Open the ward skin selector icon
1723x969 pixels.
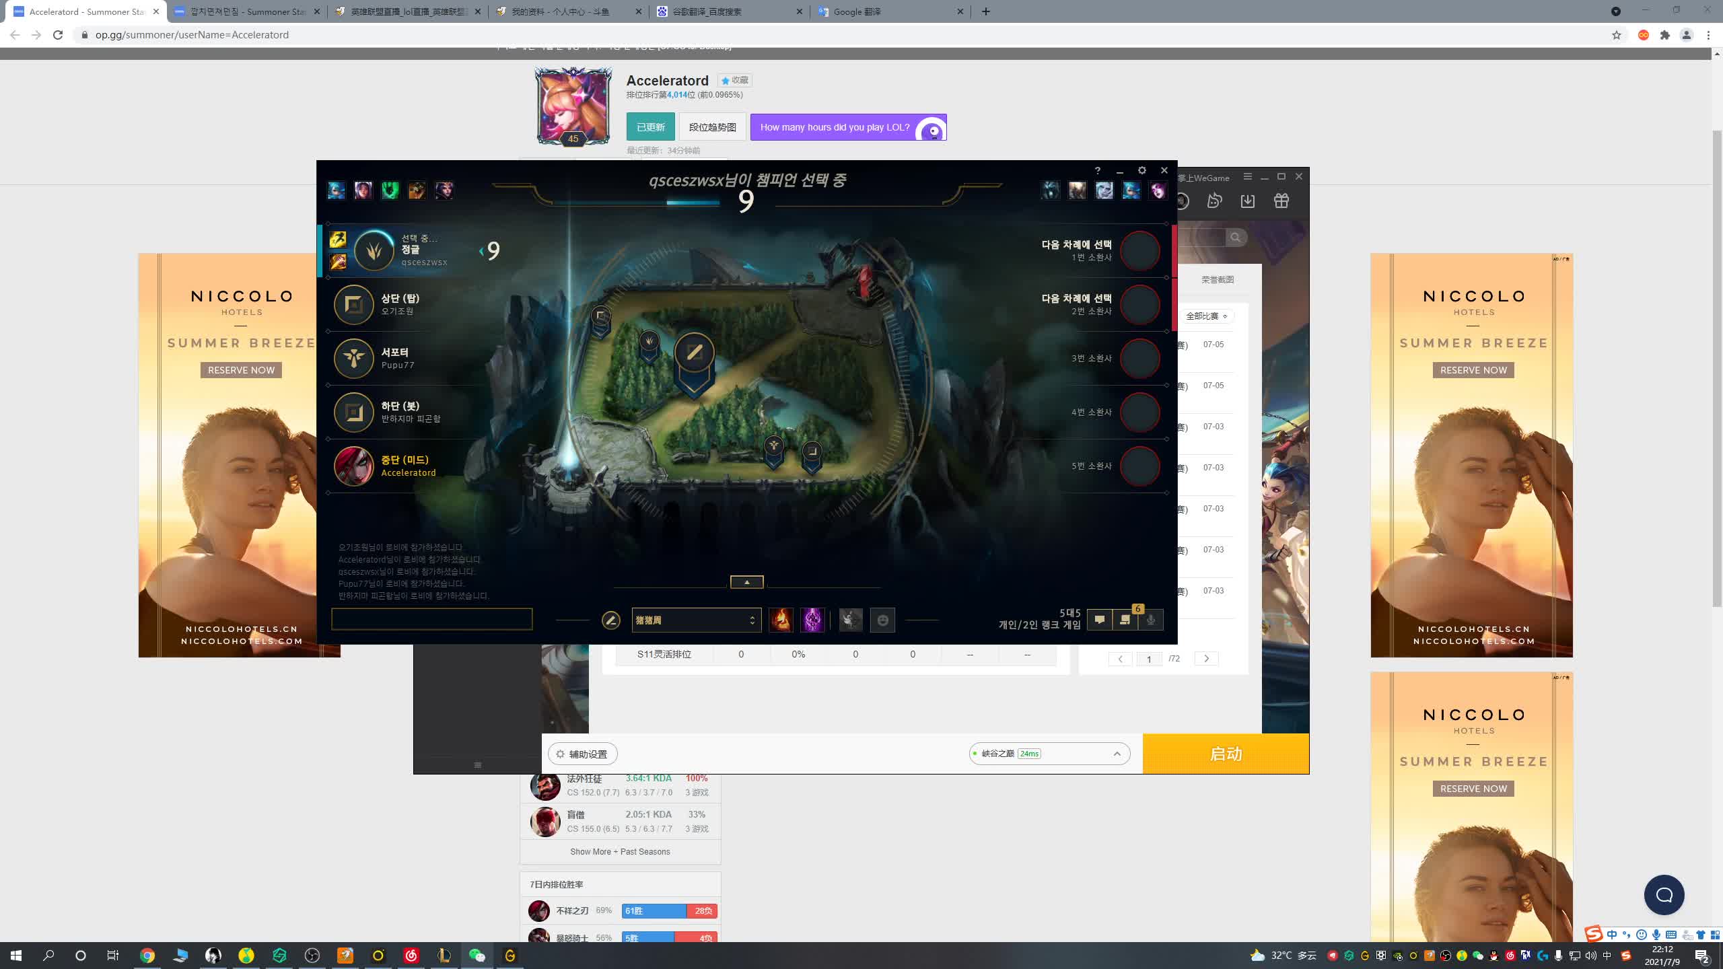[x=851, y=620]
